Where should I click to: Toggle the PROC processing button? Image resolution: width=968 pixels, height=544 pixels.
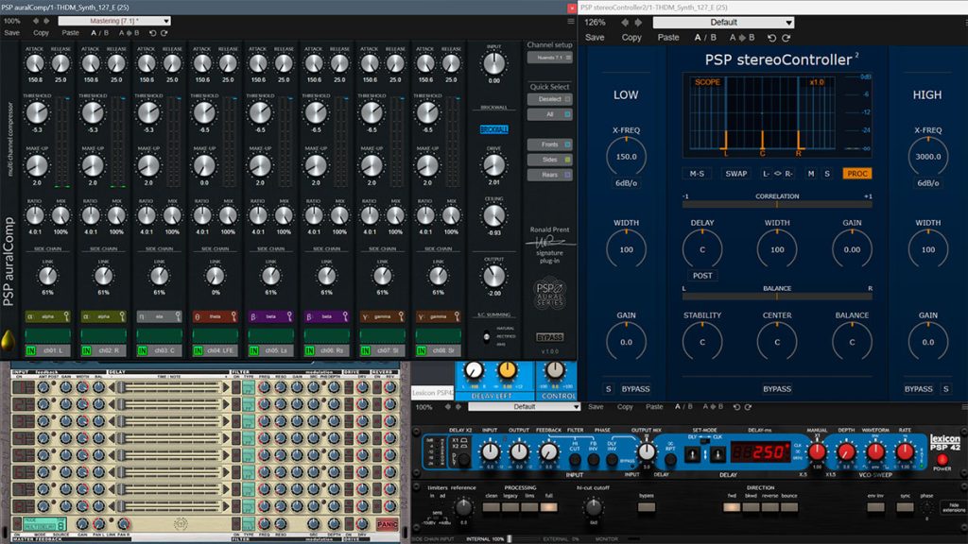click(856, 174)
